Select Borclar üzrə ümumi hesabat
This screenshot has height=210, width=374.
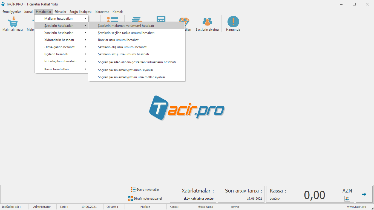coord(118,40)
